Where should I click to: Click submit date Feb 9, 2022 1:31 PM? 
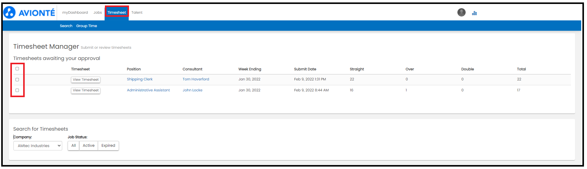[x=310, y=79]
